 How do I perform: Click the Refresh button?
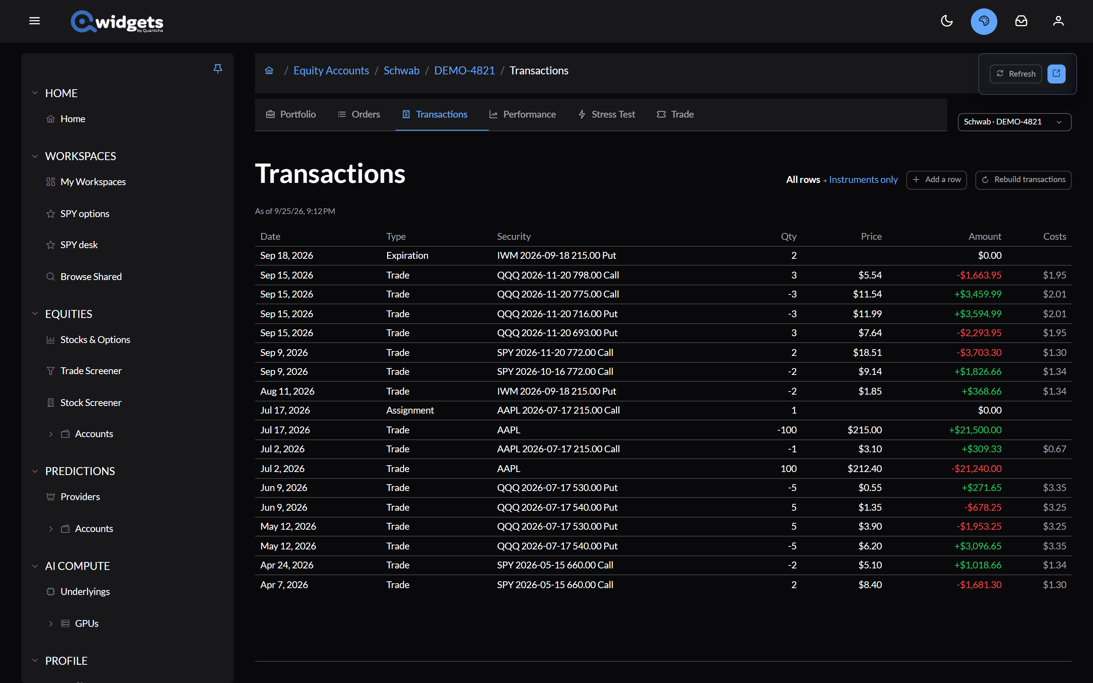tap(1016, 74)
